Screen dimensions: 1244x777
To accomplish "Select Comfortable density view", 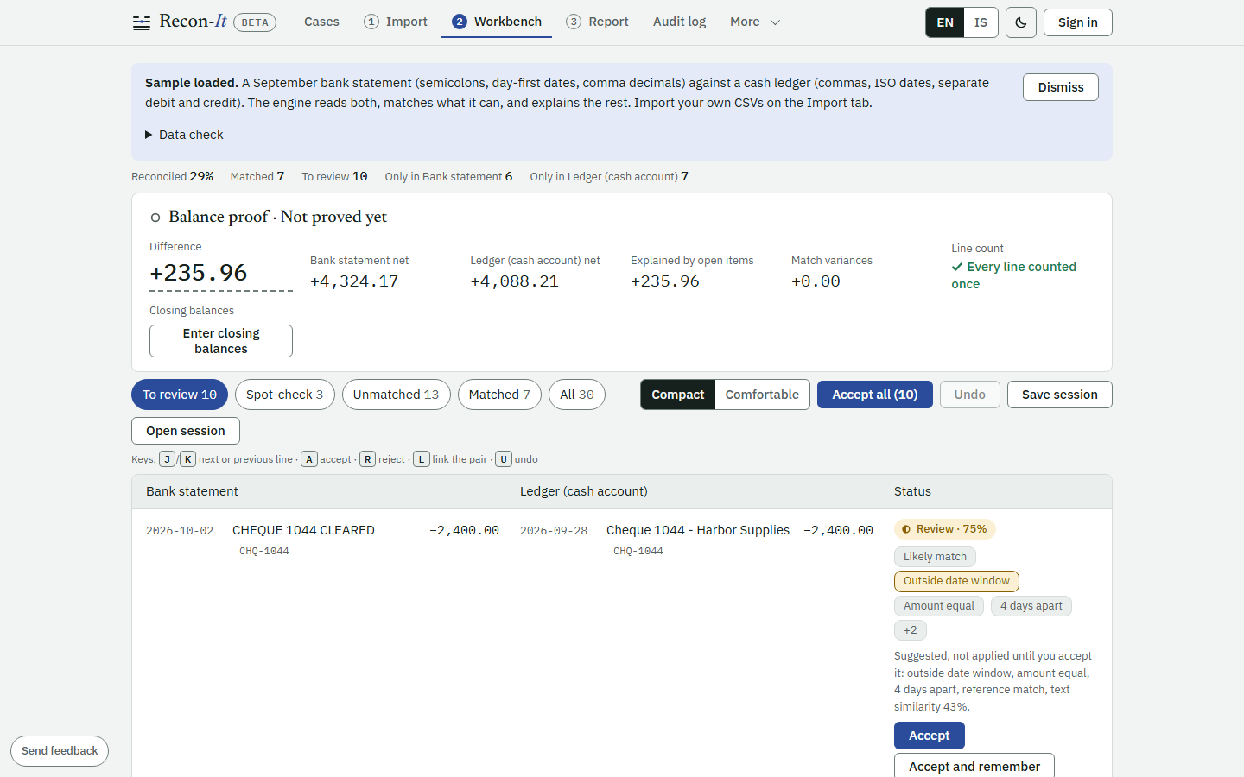I will 762,395.
